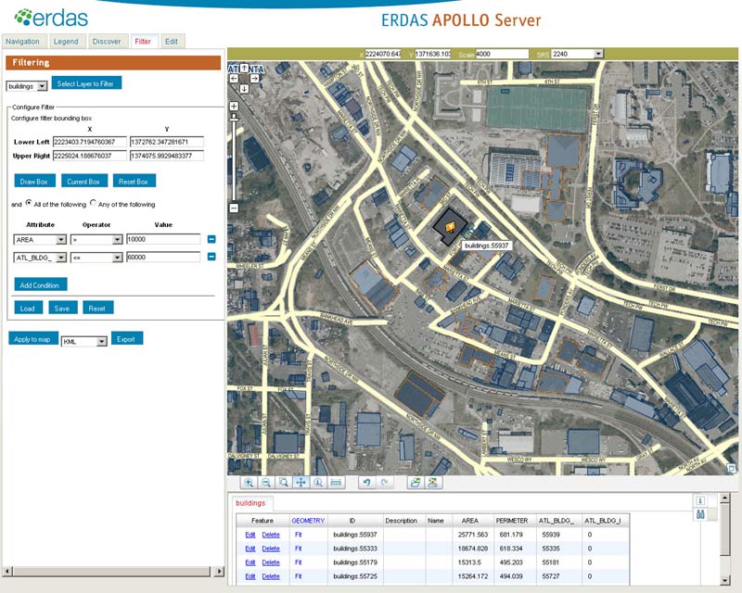Select 'Any of the following' radio button
Screen dimensions: 742x593
pyautogui.click(x=93, y=204)
